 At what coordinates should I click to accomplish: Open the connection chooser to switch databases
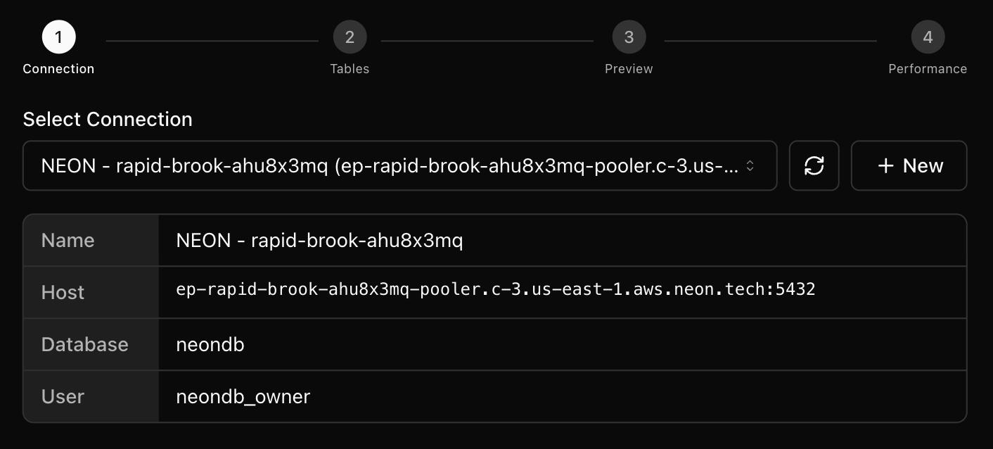click(x=399, y=165)
